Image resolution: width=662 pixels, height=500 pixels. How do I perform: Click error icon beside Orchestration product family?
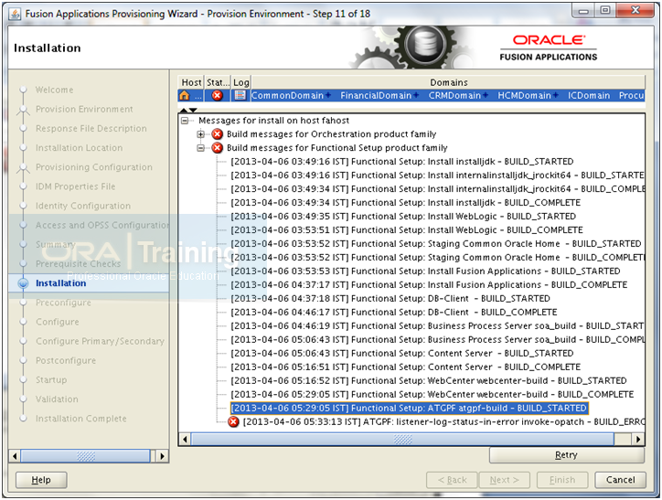tap(217, 134)
